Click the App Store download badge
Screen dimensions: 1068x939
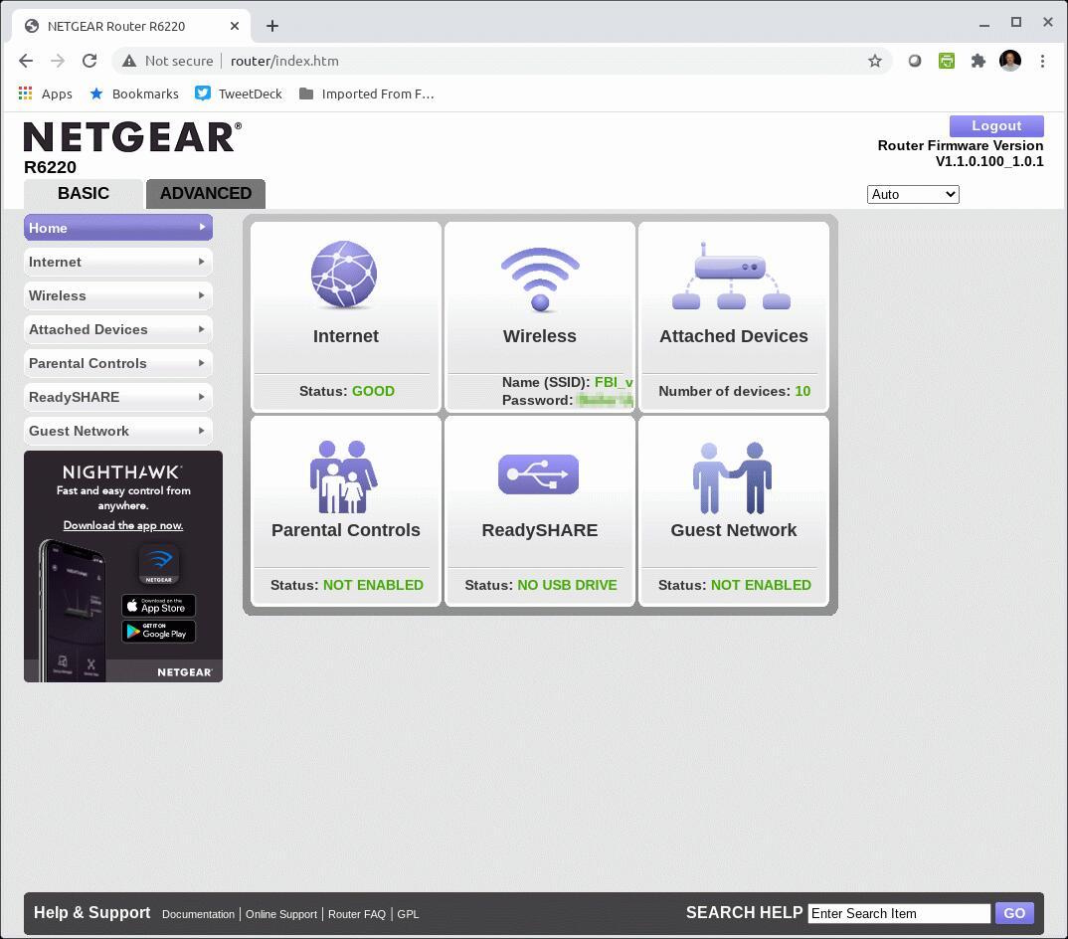click(159, 605)
